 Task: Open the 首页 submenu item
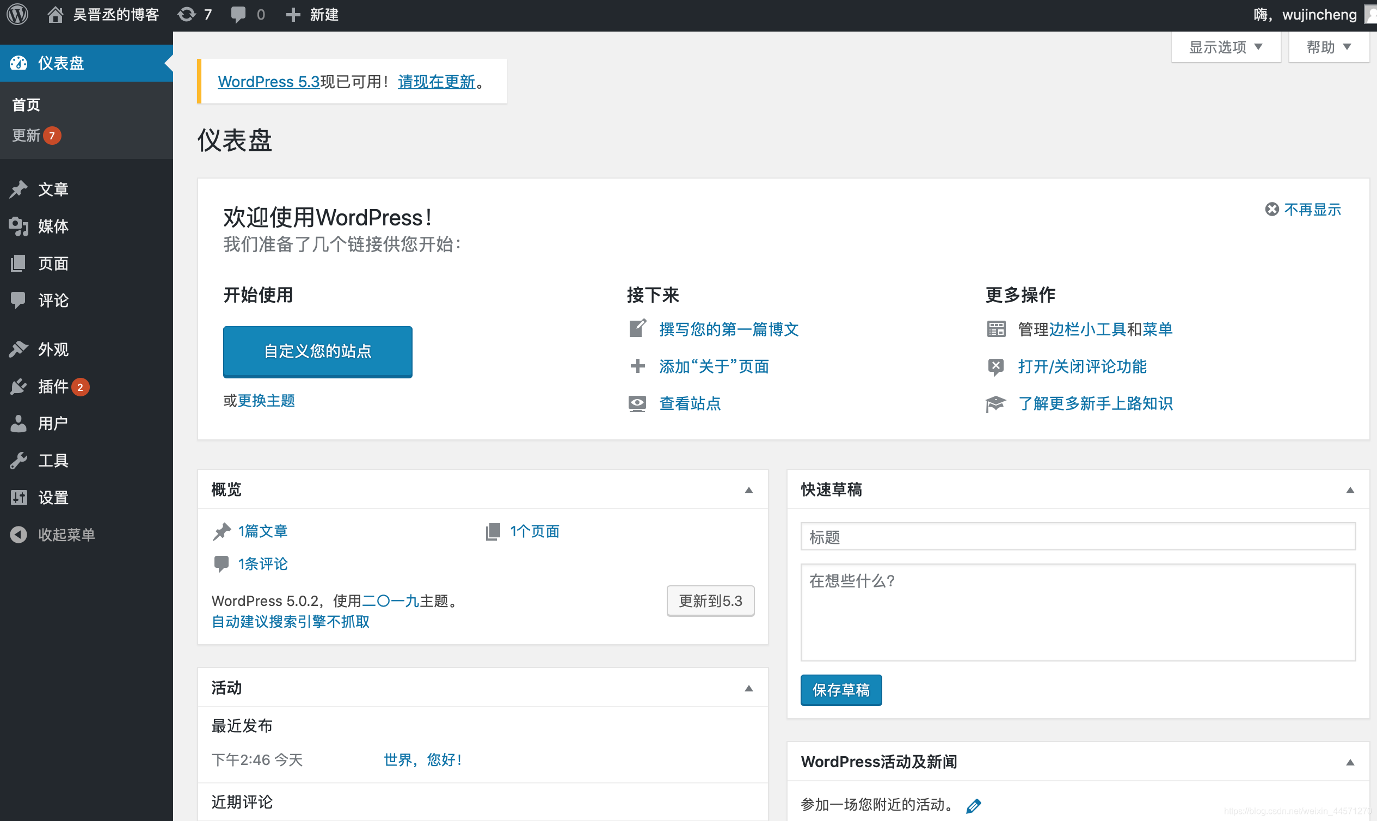pos(26,105)
